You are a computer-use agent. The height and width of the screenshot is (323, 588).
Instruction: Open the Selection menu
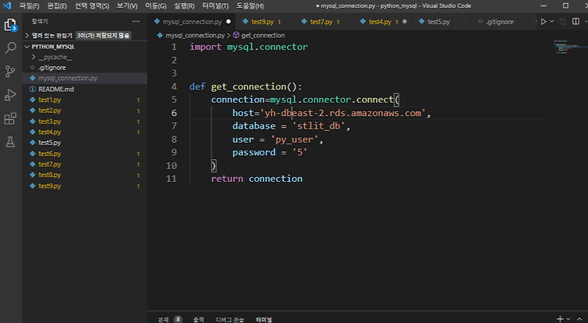(92, 6)
